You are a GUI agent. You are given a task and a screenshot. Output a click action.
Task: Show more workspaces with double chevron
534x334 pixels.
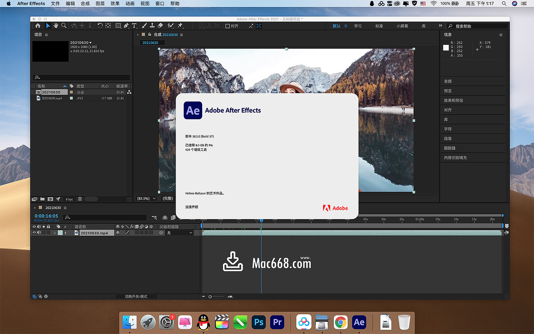440,26
